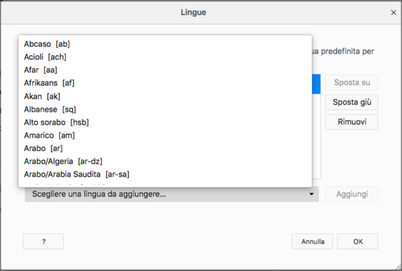This screenshot has height=271, width=402.
Task: Select the Afar [aa] language entry
Action: coord(40,70)
